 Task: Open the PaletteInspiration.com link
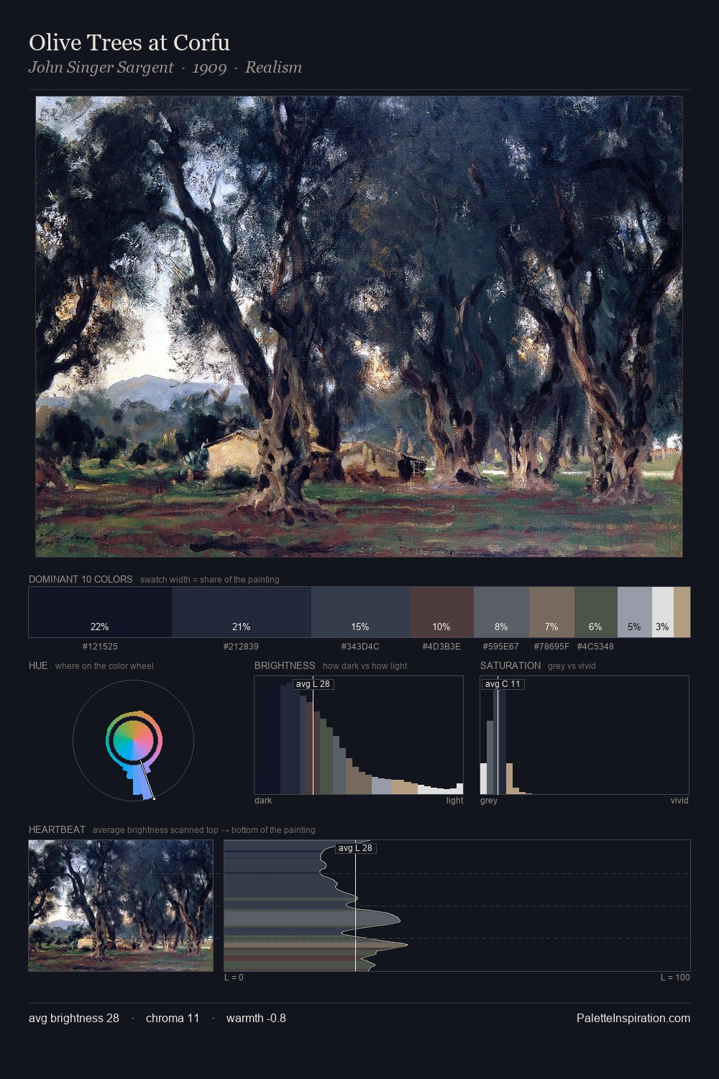pos(633,1018)
